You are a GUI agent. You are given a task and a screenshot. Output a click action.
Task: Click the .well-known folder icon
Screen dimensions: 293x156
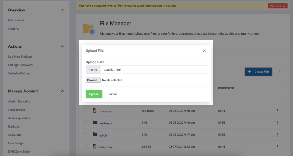[95, 123]
